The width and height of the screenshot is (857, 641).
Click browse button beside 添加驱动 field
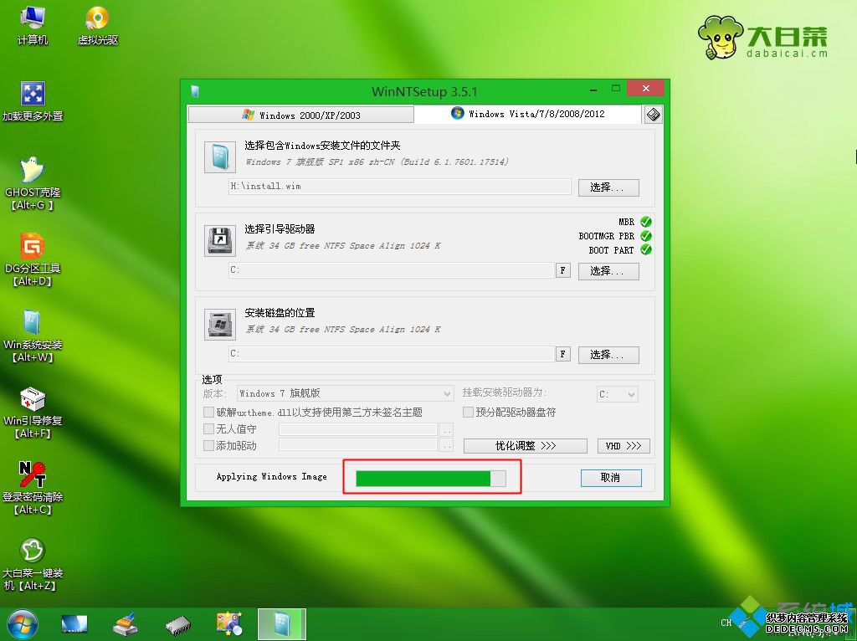click(447, 446)
